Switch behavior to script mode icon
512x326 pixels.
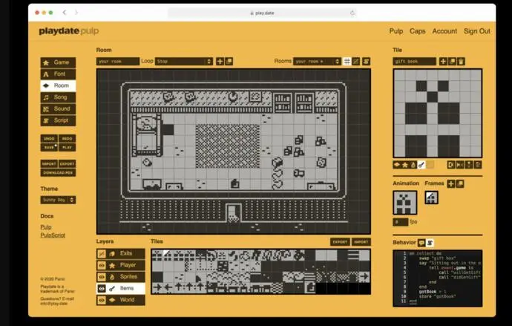[430, 243]
